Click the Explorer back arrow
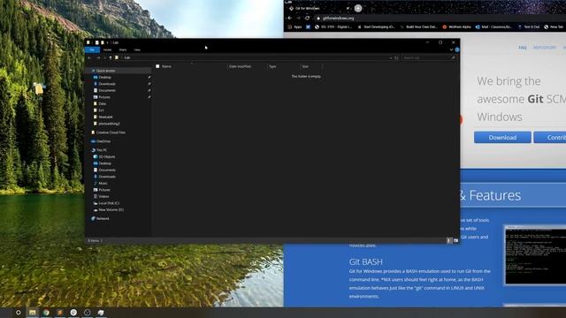 [90, 57]
